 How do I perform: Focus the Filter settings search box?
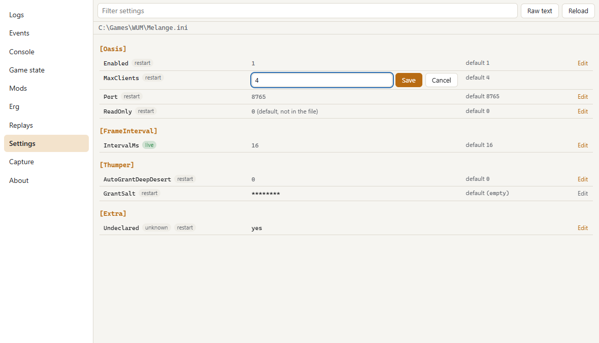307,11
